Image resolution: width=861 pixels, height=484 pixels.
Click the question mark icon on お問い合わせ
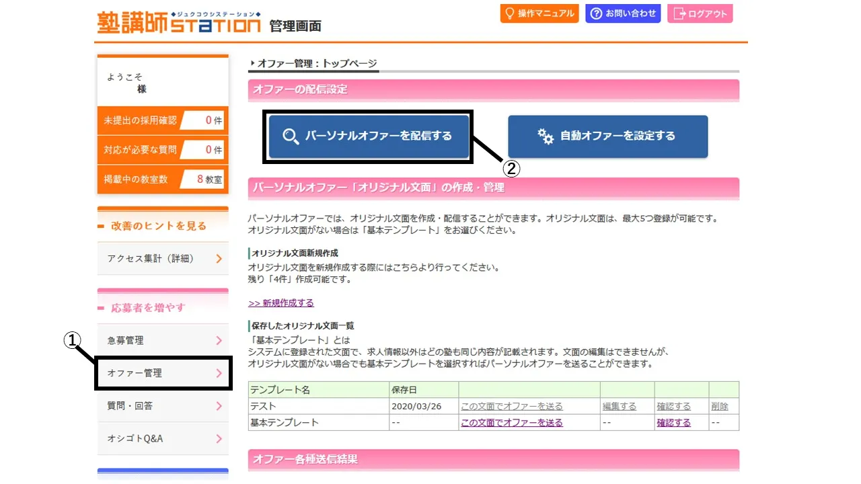tap(595, 13)
